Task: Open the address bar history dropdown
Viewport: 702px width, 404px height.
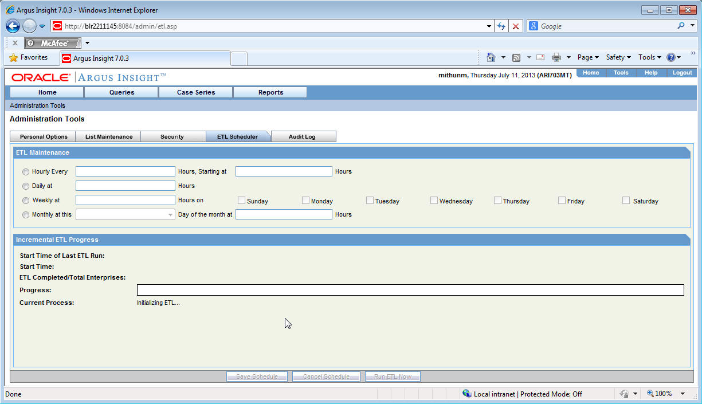Action: coord(489,26)
